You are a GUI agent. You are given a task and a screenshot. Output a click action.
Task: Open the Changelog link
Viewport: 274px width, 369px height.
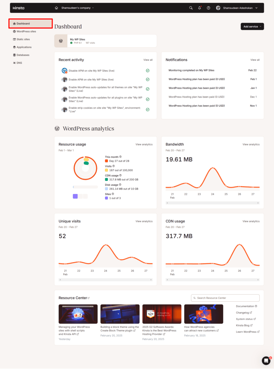click(244, 313)
